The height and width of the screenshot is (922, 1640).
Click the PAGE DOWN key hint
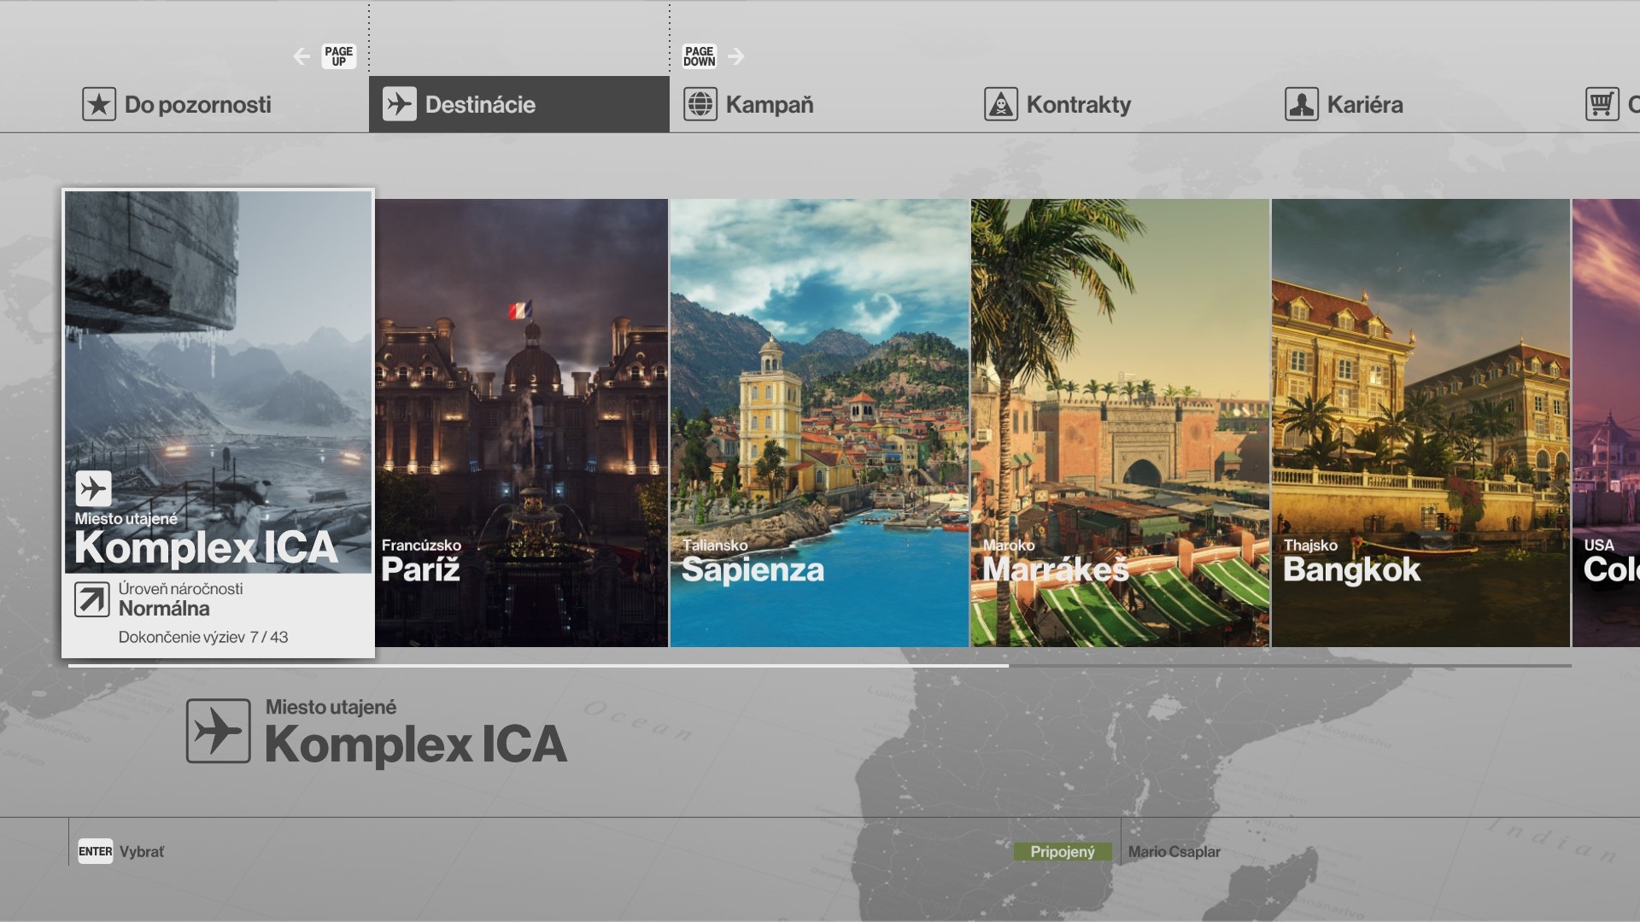tap(700, 56)
